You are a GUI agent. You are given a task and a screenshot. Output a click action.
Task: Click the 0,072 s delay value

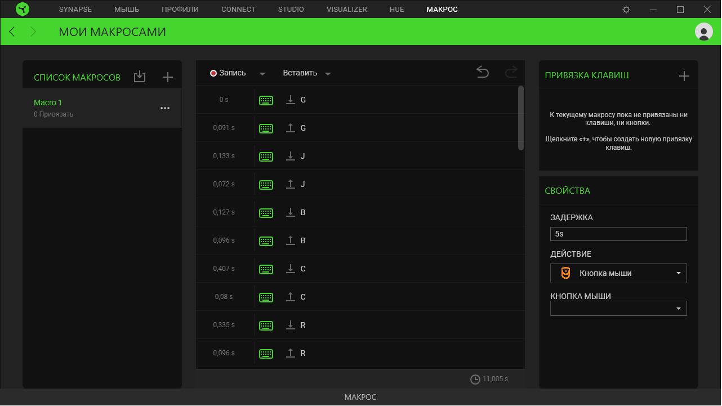(224, 184)
